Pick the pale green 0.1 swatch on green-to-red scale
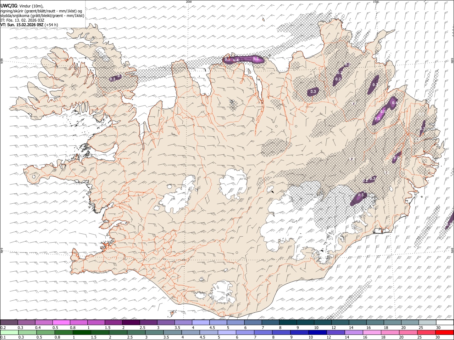The height and width of the screenshot is (340, 454). [x=9, y=332]
